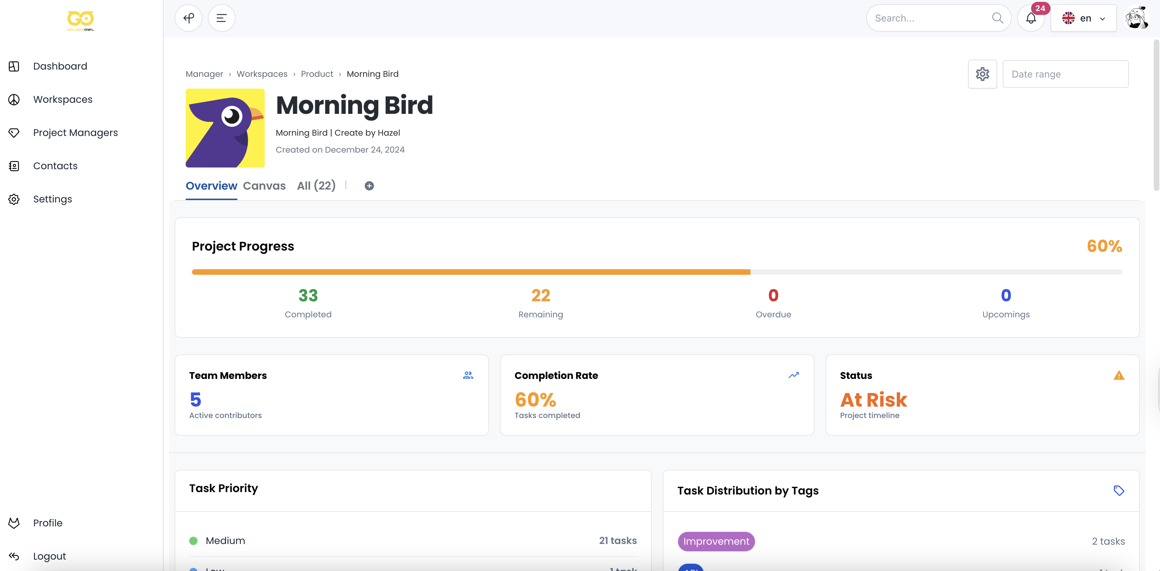Click the Product breadcrumb link
1160x571 pixels.
[317, 74]
